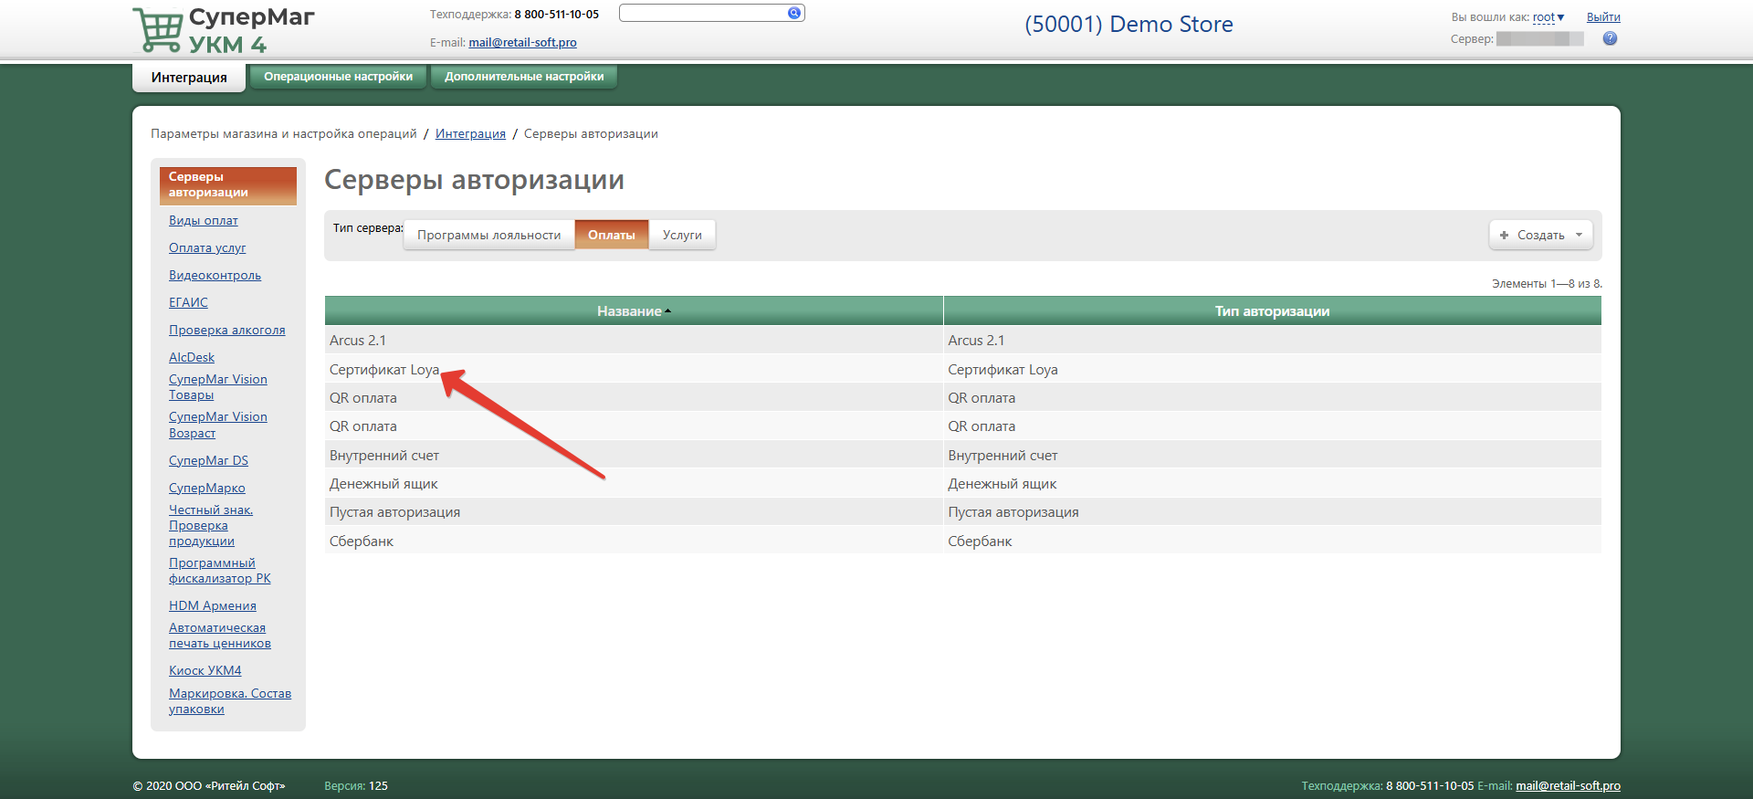This screenshot has width=1753, height=799.
Task: Select the Оплаты server type filter
Action: (611, 235)
